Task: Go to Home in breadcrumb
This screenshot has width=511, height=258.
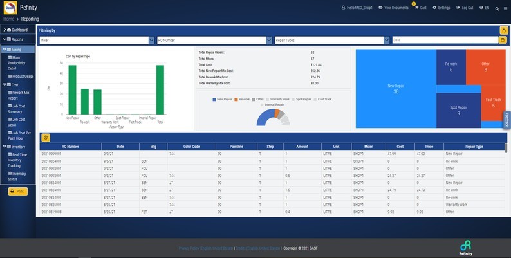Action: pos(8,19)
